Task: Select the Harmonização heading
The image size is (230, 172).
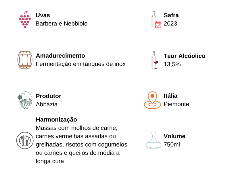Action: (56, 120)
